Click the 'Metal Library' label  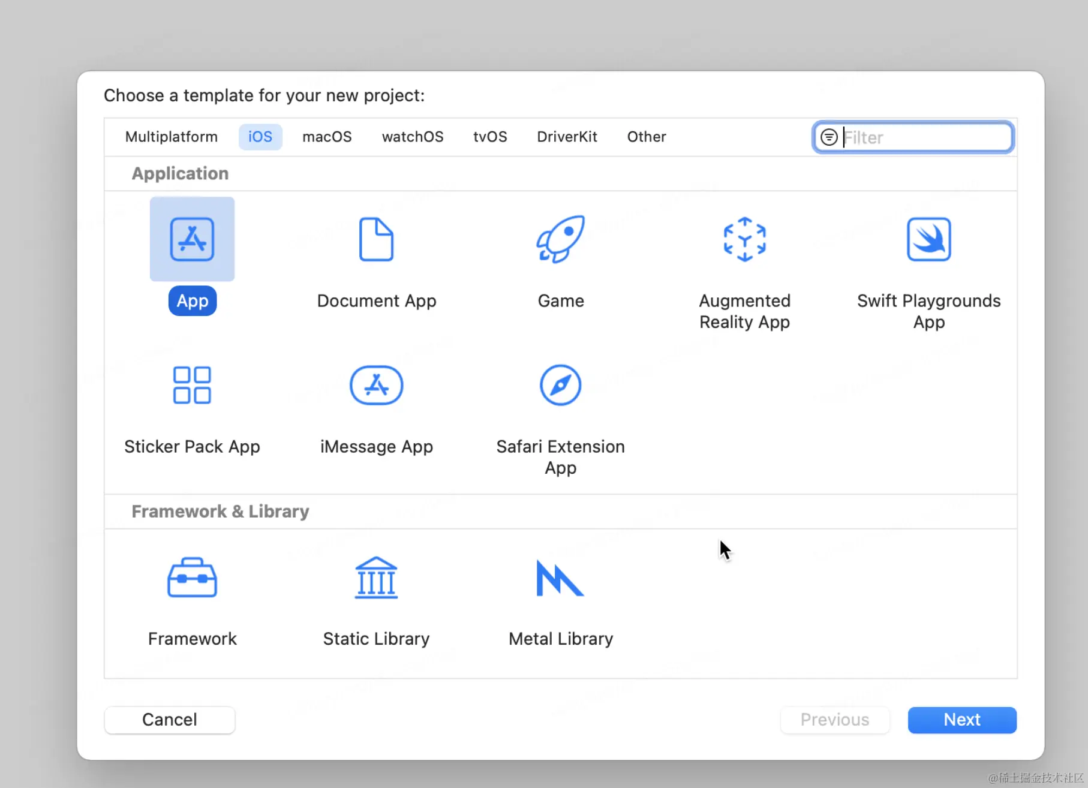tap(561, 639)
